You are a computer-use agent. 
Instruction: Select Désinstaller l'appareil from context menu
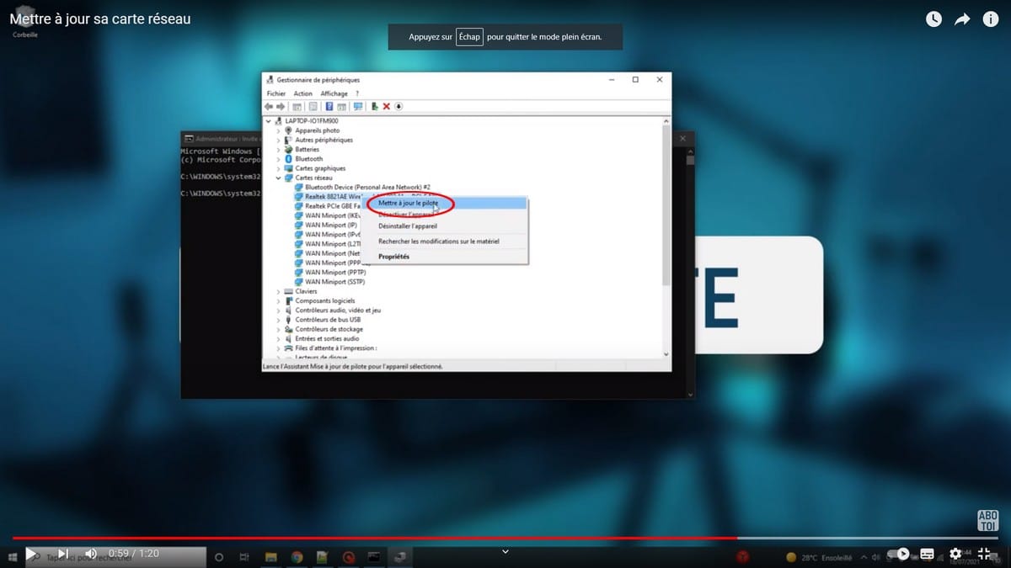click(408, 226)
